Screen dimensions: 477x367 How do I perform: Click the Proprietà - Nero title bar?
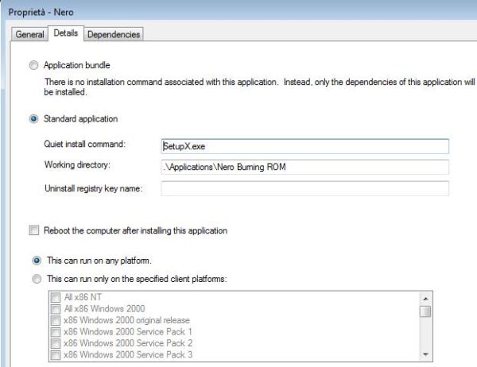(x=238, y=12)
